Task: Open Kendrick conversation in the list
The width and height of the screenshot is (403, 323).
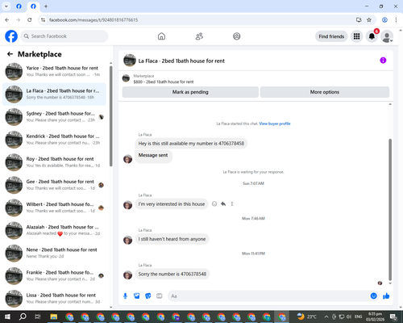Action: point(54,140)
